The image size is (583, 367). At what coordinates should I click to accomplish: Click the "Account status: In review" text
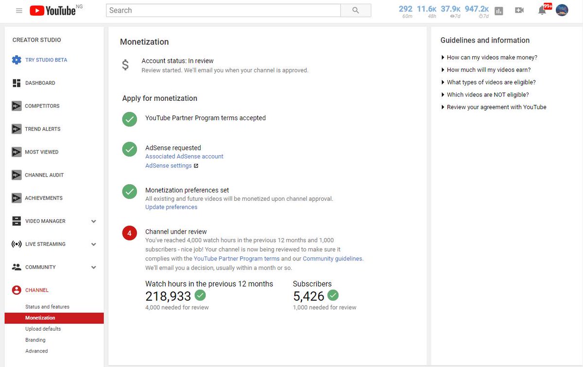point(177,61)
